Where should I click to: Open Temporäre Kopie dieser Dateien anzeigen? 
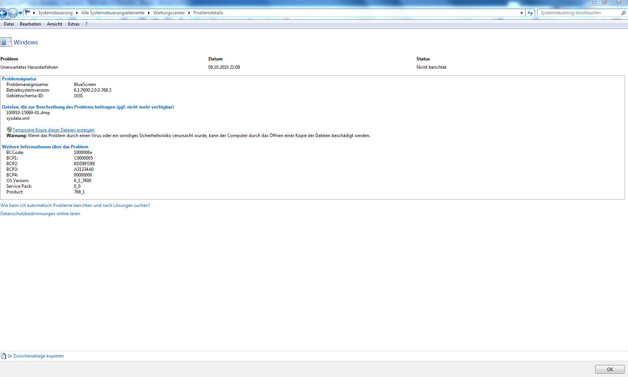[x=53, y=130]
